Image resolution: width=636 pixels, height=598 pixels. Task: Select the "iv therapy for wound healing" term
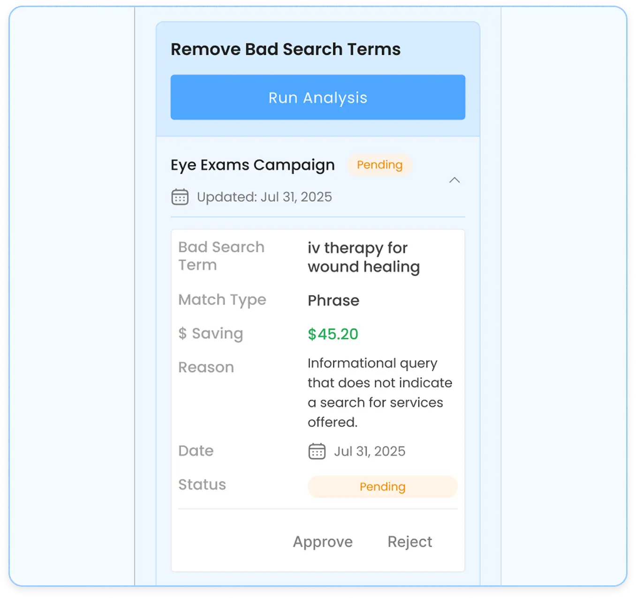[x=363, y=257]
